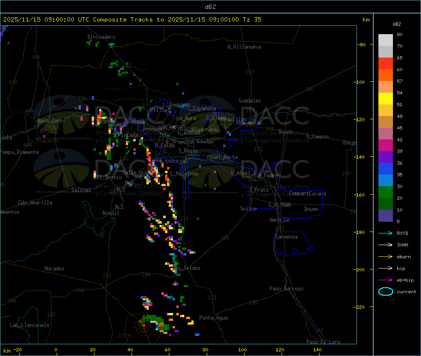421x356 pixels.
Task: Click the Cda_Amarilla location label
Action: pyautogui.click(x=35, y=203)
